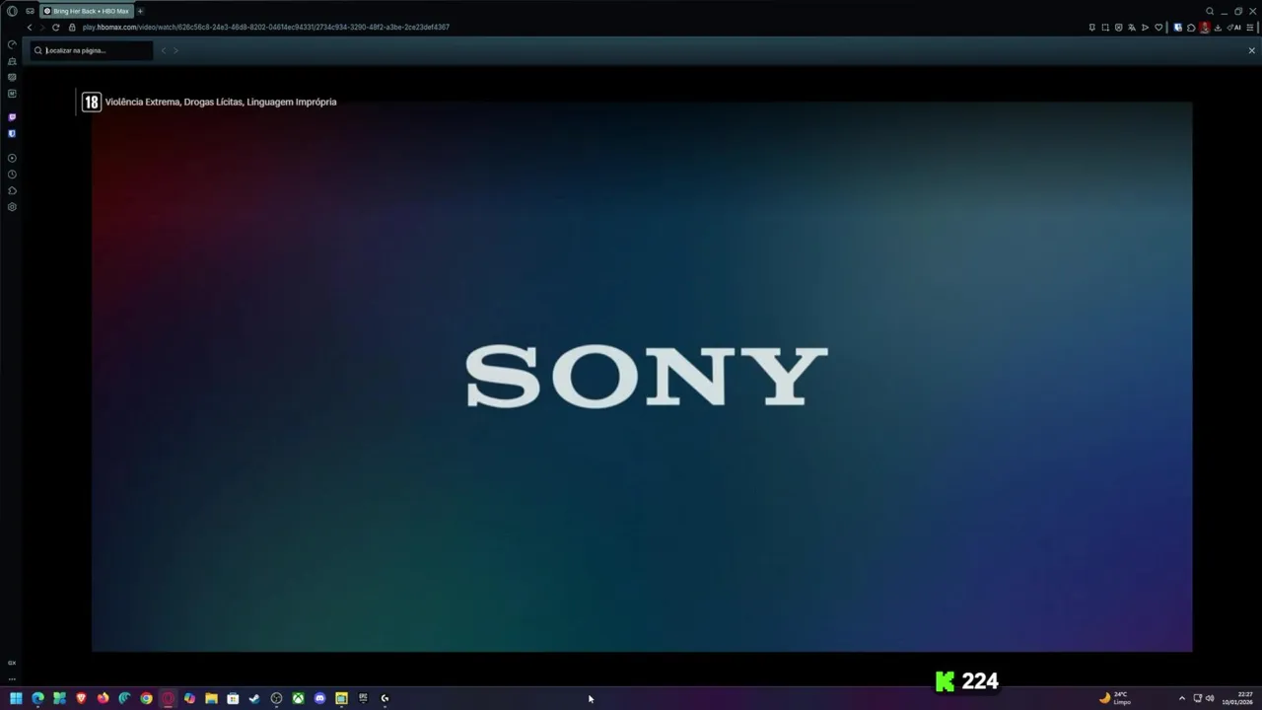Open the browser tab search magnifier
This screenshot has width=1262, height=710.
[x=1210, y=11]
